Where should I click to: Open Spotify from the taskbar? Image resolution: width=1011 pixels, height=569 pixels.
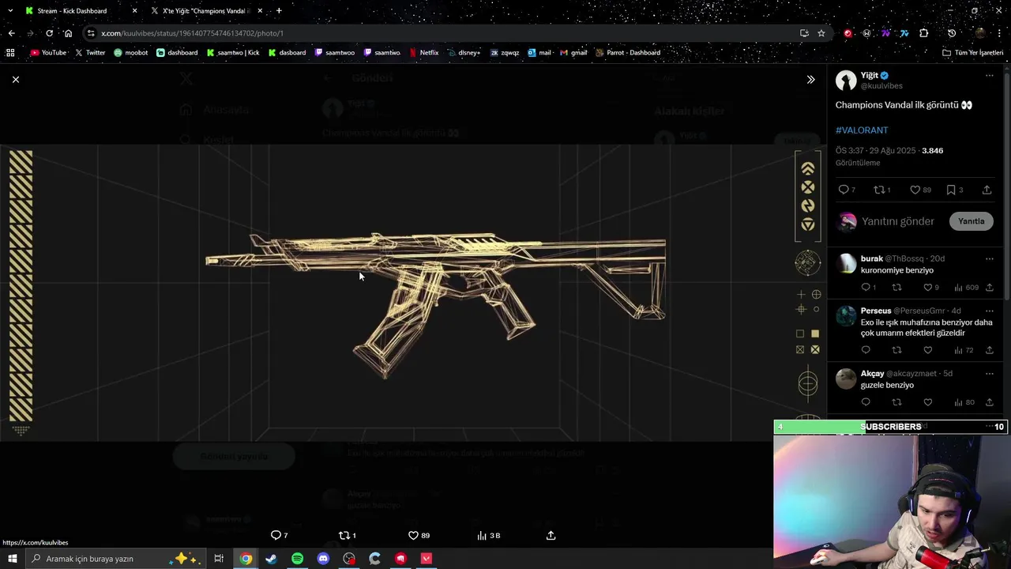tap(297, 559)
